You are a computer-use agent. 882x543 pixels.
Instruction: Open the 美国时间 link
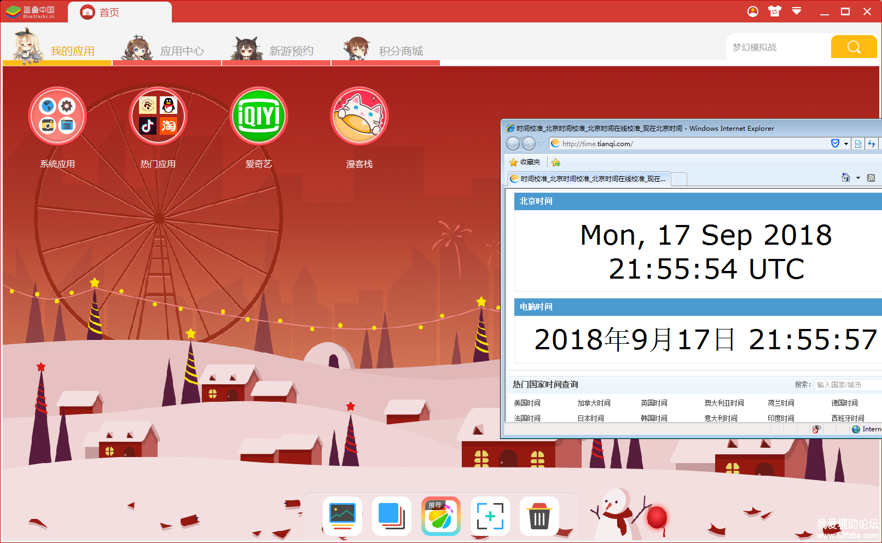(x=527, y=403)
